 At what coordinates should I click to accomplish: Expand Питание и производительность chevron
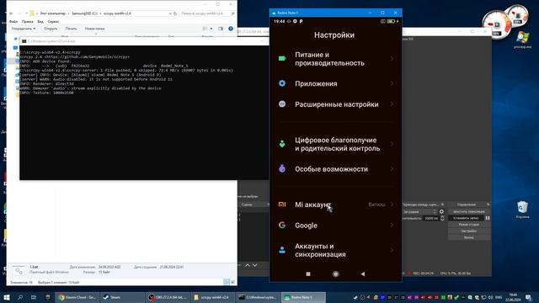click(392, 59)
